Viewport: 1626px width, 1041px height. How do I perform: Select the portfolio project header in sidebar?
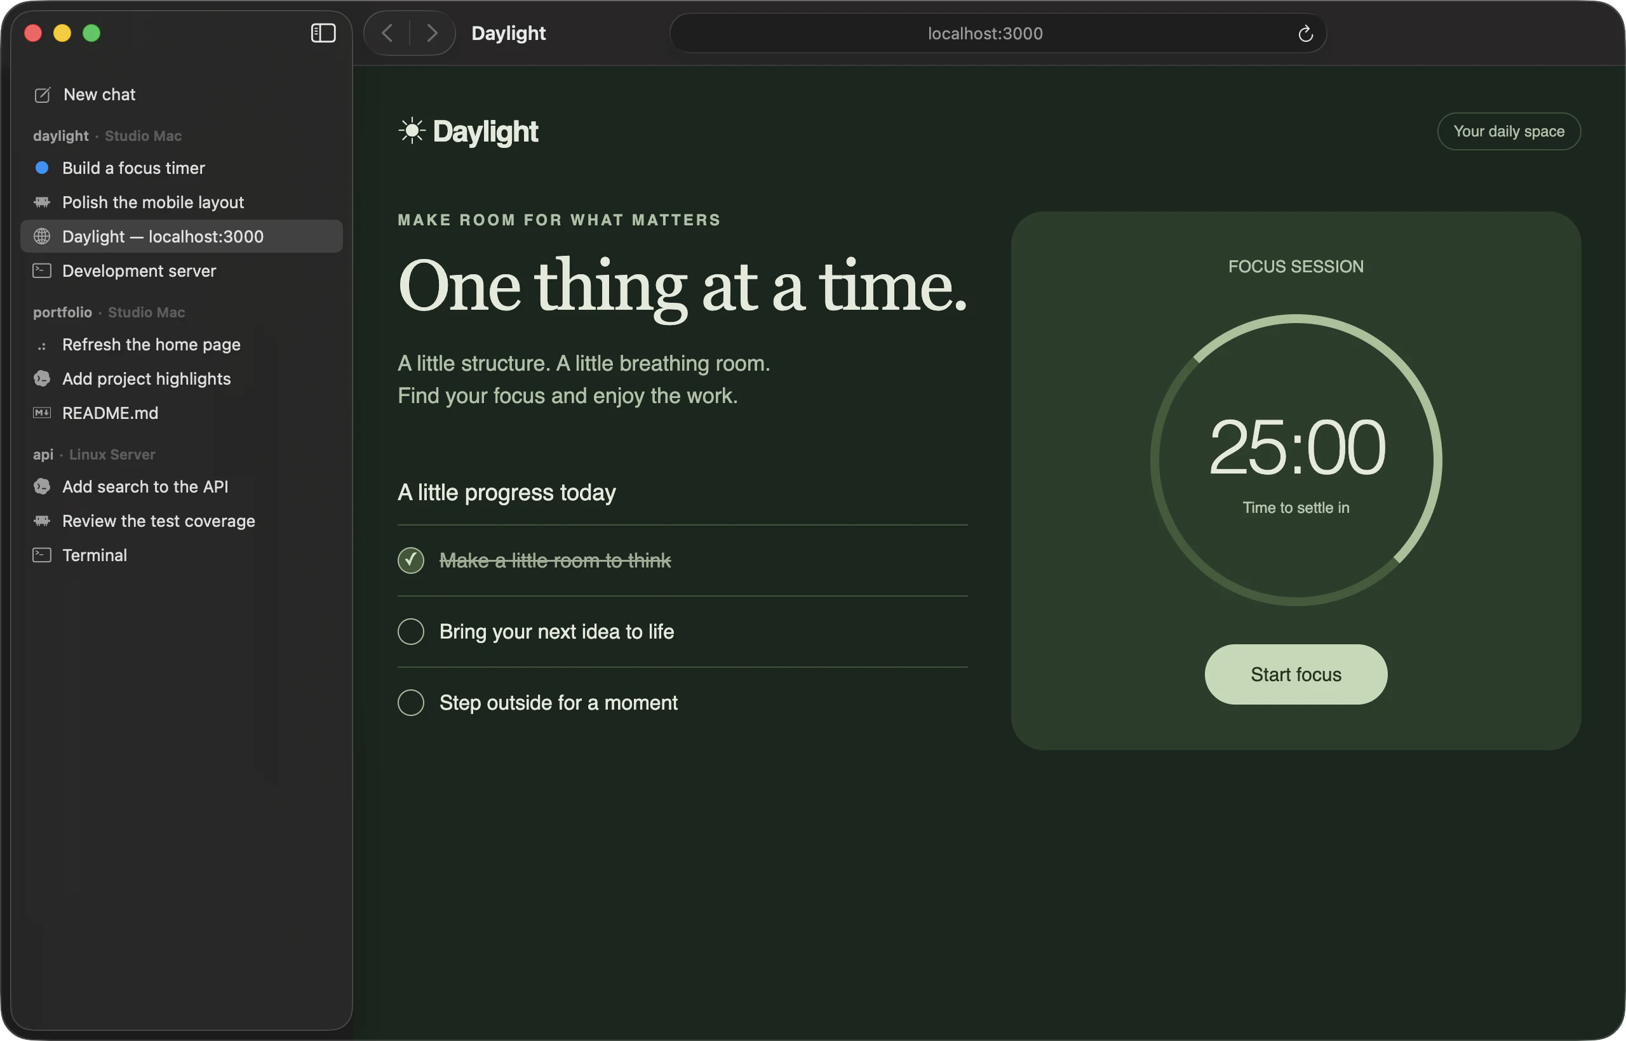tap(109, 312)
